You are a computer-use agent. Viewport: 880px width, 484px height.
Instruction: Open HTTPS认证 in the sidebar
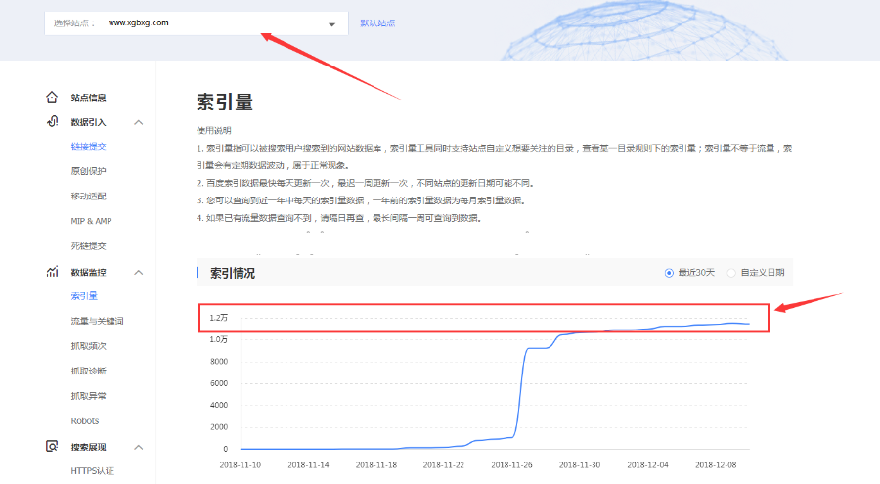92,471
